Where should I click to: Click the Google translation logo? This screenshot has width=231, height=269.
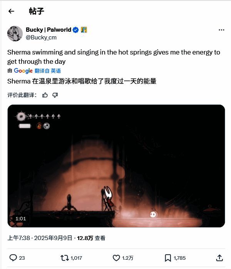click(x=23, y=71)
